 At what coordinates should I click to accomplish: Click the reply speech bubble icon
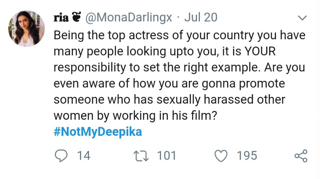(x=60, y=156)
